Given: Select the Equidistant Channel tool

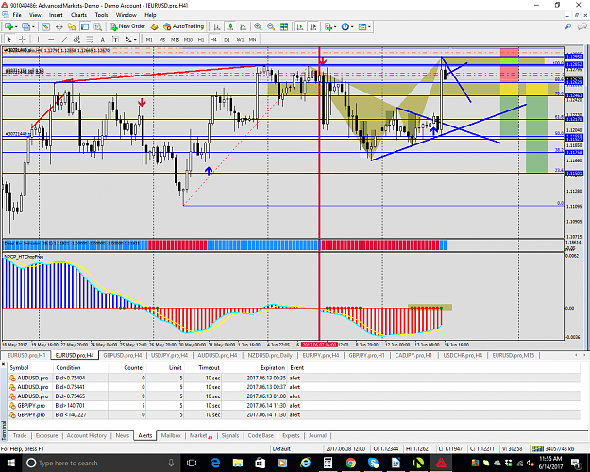Looking at the screenshot, I should click(76, 39).
